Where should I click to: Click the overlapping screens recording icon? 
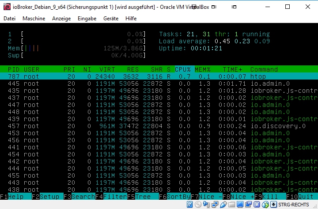[248, 205]
